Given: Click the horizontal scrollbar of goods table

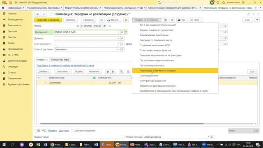Looking at the screenshot, I should [122, 123].
